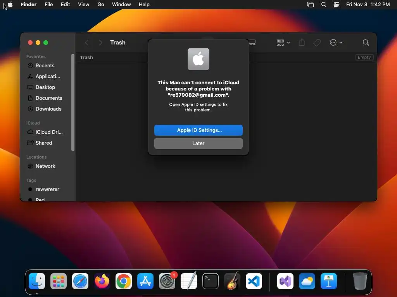The height and width of the screenshot is (297, 397).
Task: Dismiss the iCloud alert with Later
Action: (x=198, y=143)
